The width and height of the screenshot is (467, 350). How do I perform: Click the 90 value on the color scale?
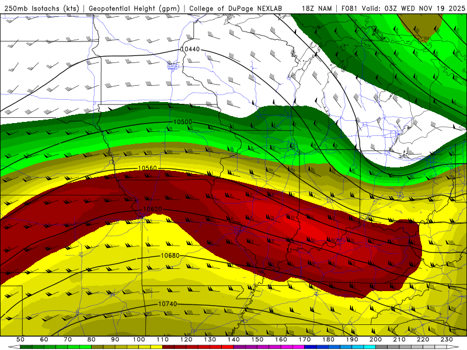tap(115, 339)
